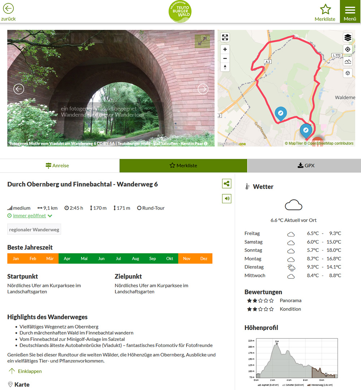Switch to the Anreise tab
This screenshot has width=361, height=390.
click(x=60, y=166)
